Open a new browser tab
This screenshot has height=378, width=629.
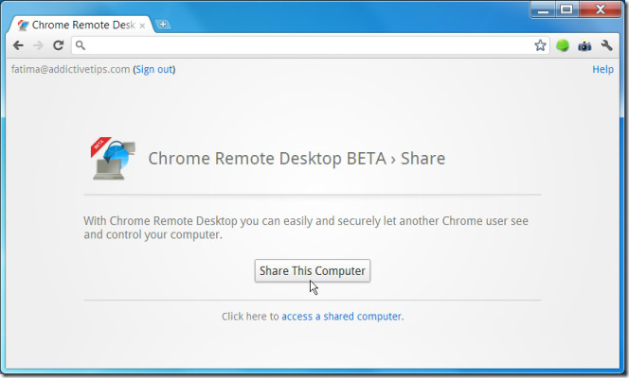[x=164, y=24]
